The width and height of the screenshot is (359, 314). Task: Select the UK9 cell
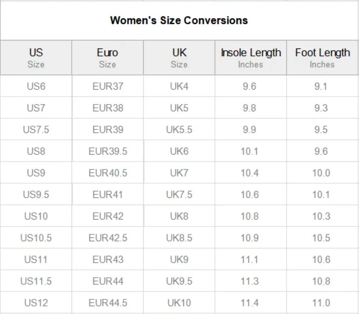(x=179, y=259)
